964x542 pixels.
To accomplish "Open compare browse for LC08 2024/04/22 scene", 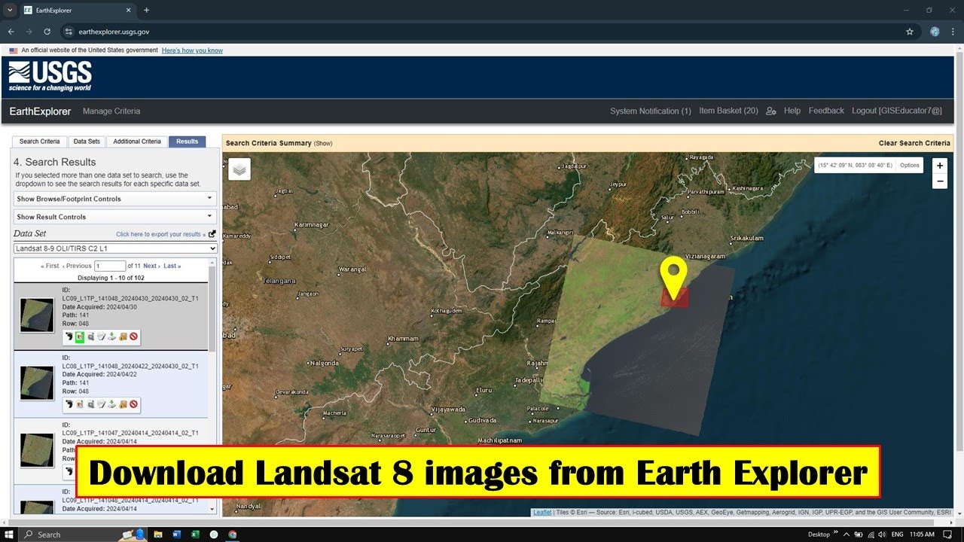I will [90, 404].
